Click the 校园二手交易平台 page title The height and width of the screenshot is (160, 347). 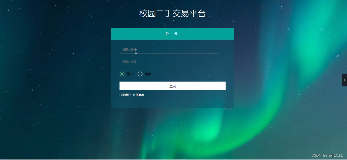[173, 14]
